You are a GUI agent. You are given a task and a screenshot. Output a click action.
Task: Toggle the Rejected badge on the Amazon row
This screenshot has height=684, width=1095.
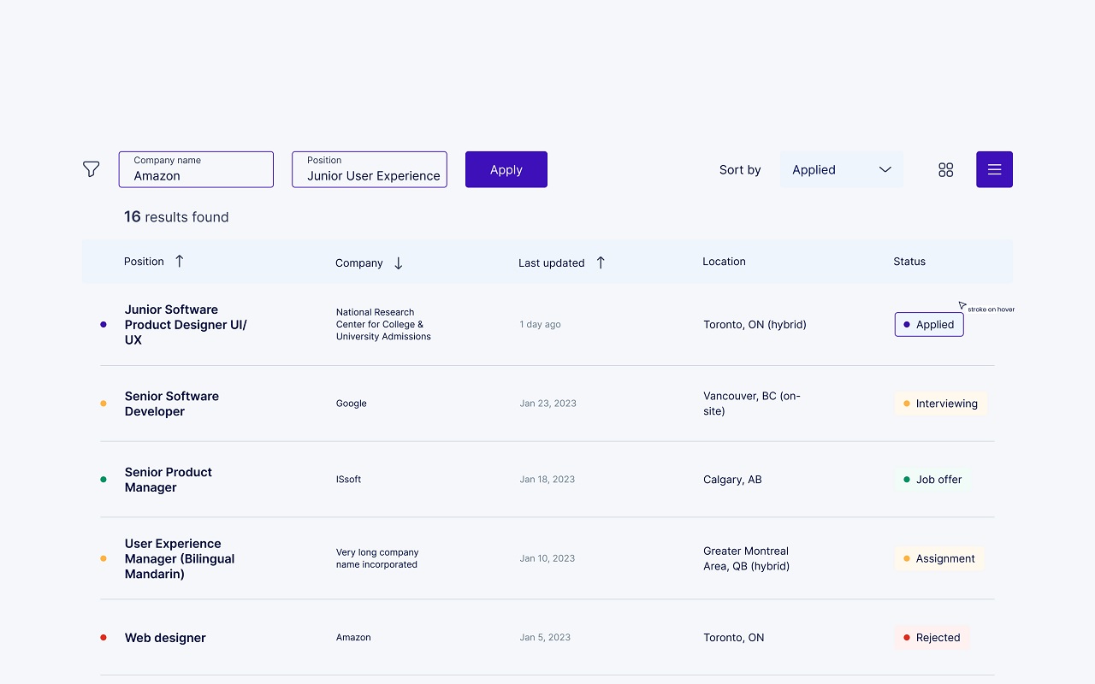click(932, 637)
